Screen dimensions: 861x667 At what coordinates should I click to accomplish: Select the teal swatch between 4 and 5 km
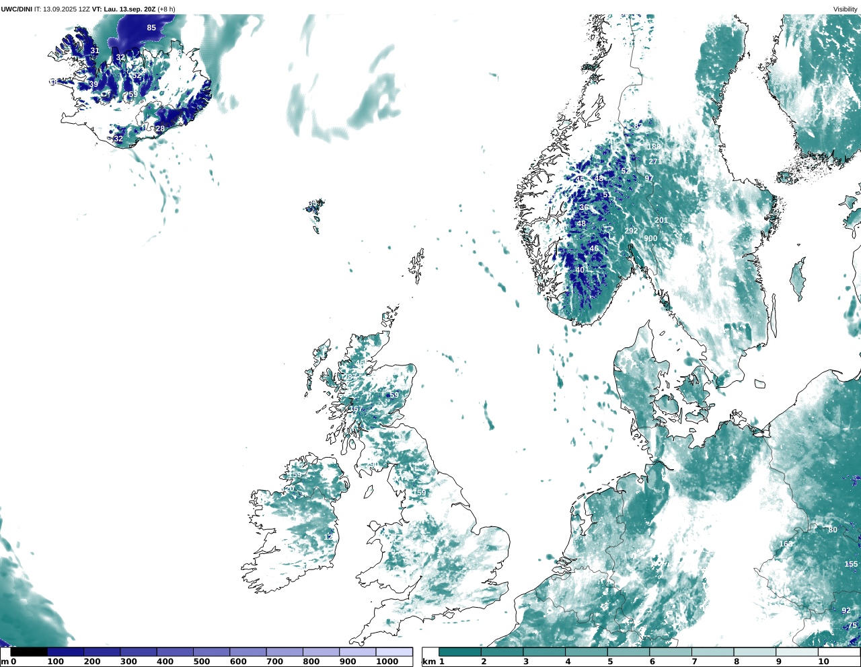[587, 652]
